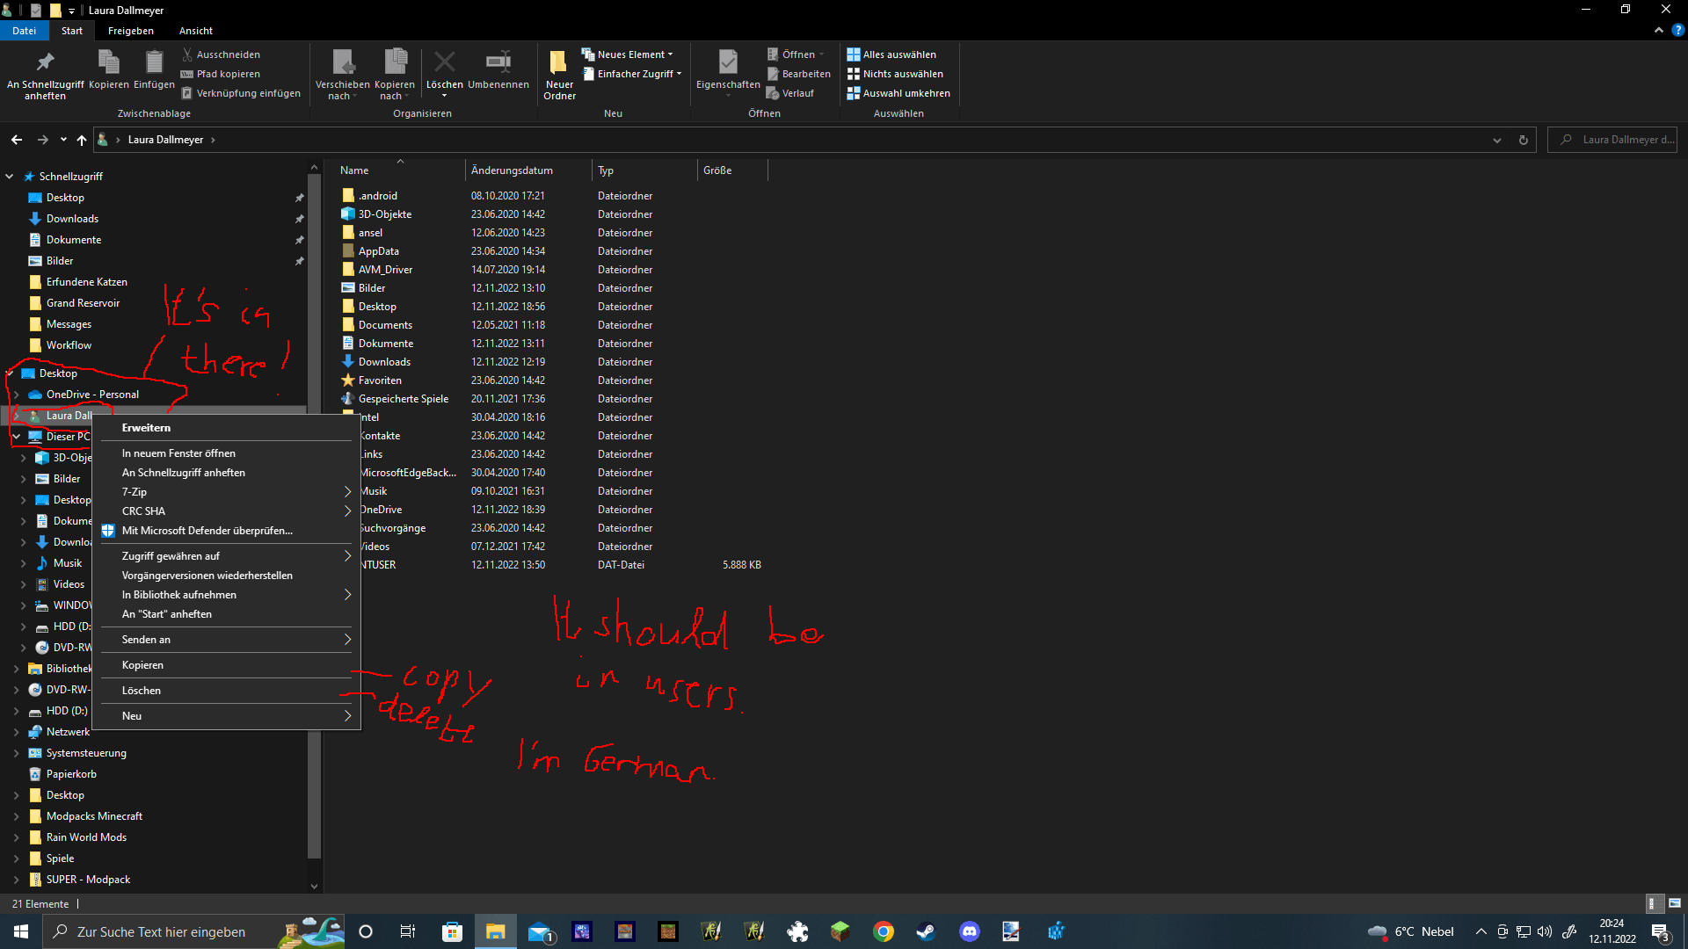The height and width of the screenshot is (949, 1688).
Task: Click the Steam icon in taskbar
Action: pyautogui.click(x=928, y=931)
